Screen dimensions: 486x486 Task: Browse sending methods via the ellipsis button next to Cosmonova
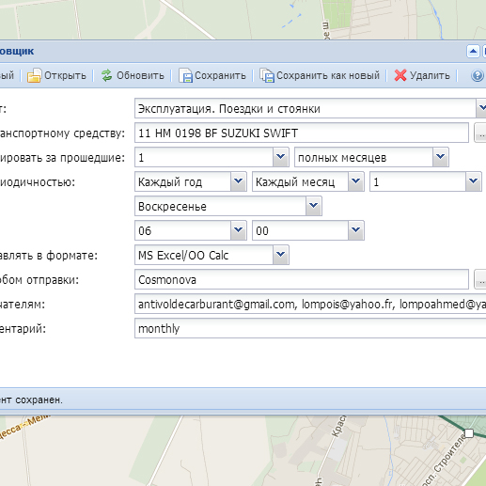click(480, 279)
